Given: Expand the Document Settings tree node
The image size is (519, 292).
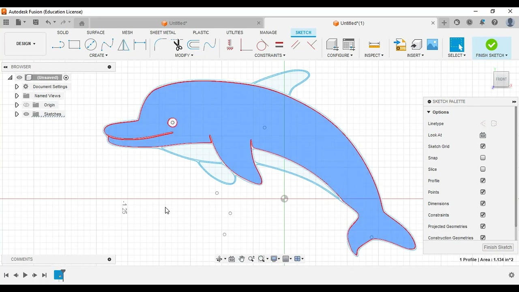Looking at the screenshot, I should click(17, 87).
